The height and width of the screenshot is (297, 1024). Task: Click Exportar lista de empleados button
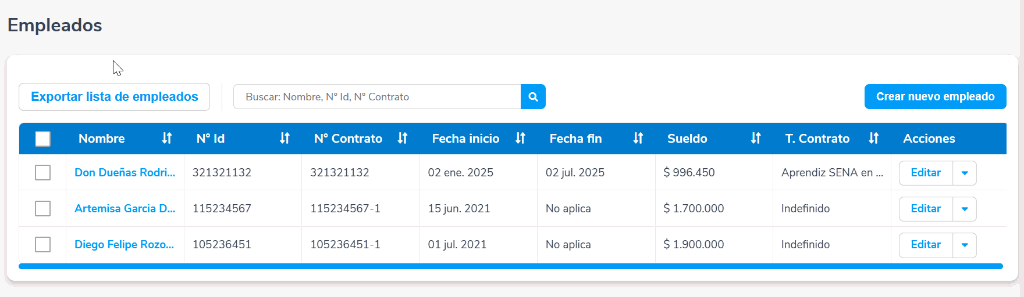(x=114, y=97)
